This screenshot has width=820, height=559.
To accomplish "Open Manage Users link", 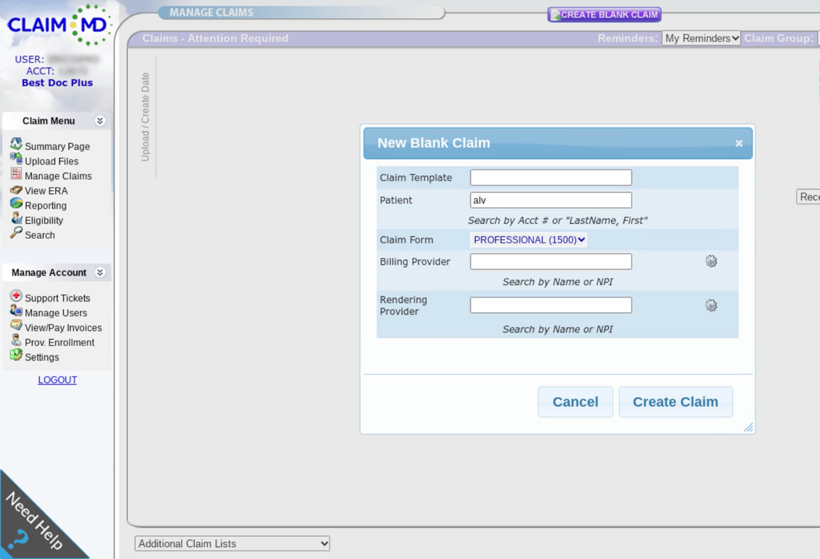I will pyautogui.click(x=56, y=313).
